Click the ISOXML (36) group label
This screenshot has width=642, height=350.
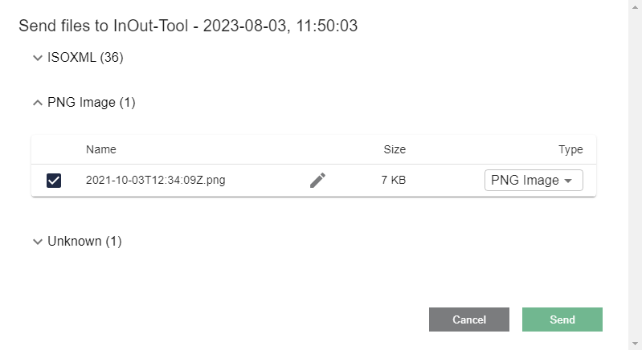pyautogui.click(x=85, y=57)
